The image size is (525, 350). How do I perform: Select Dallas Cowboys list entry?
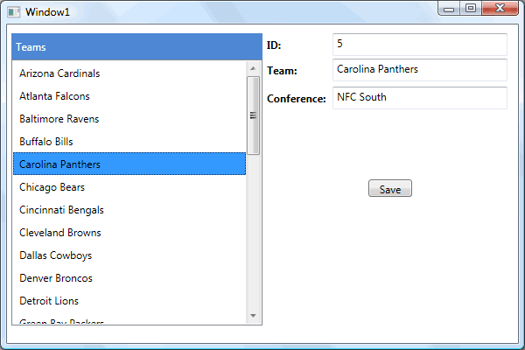tap(129, 255)
